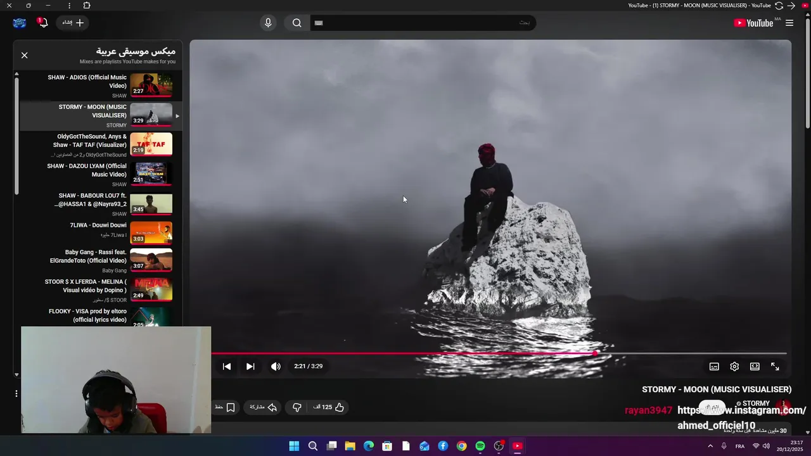This screenshot has width=811, height=456.
Task: Skip to next video
Action: click(250, 366)
